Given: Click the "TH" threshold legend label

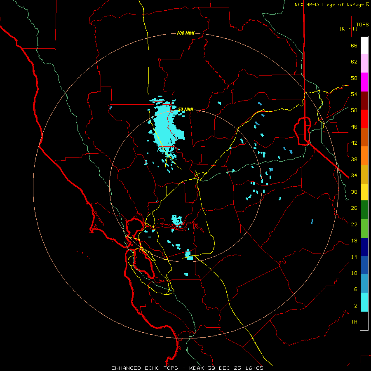Looking at the screenshot, I should point(354,322).
